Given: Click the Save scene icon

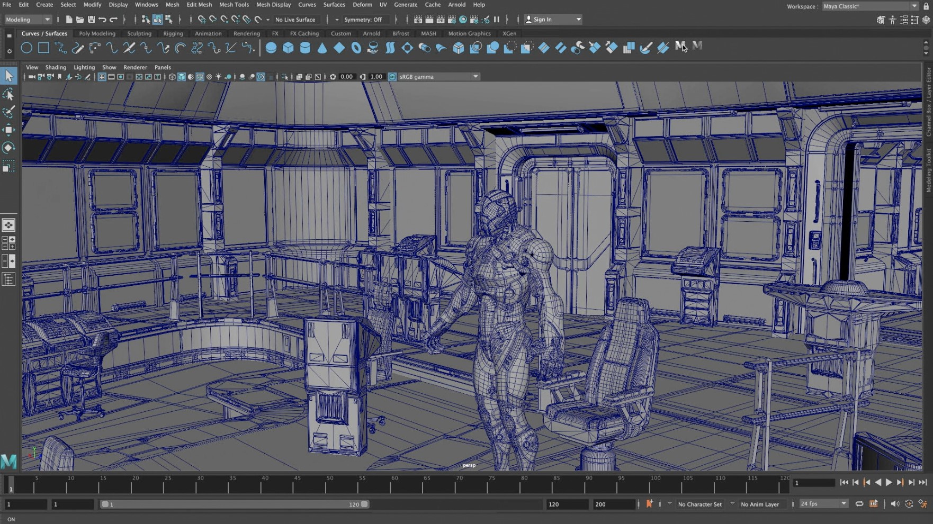Looking at the screenshot, I should [x=91, y=20].
